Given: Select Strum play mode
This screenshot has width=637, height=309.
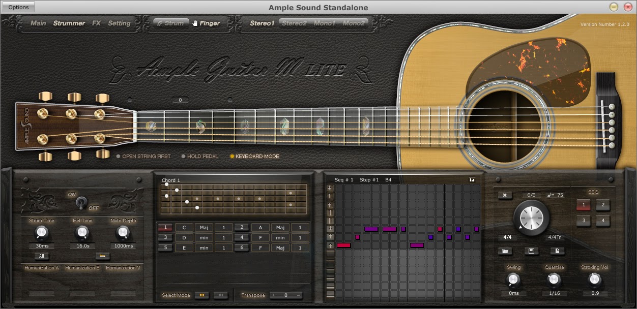Looking at the screenshot, I should pos(170,23).
